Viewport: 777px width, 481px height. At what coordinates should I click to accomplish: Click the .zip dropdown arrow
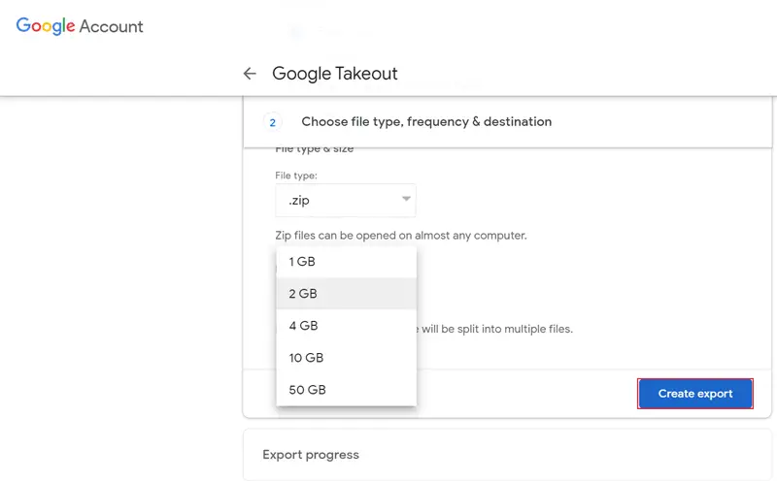(406, 200)
